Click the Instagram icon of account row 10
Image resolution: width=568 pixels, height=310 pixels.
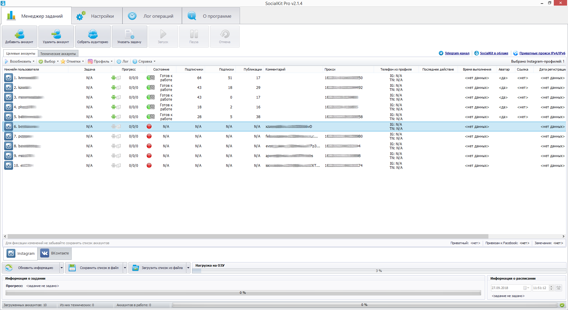click(x=9, y=165)
